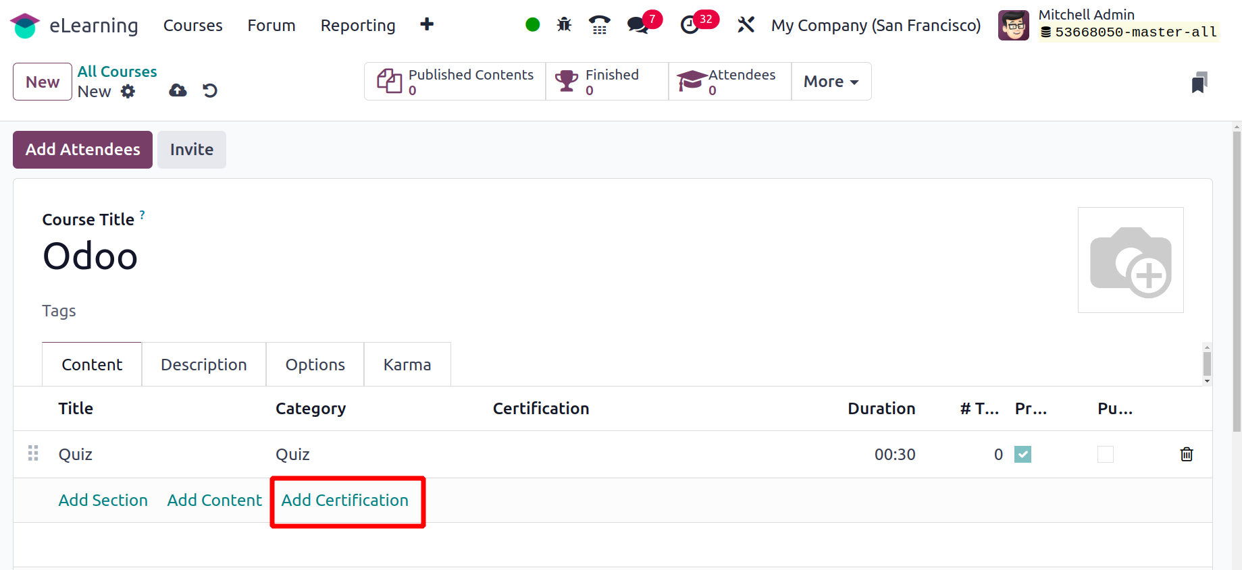Sort by the Title column header
Image resolution: width=1242 pixels, height=570 pixels.
click(x=76, y=409)
